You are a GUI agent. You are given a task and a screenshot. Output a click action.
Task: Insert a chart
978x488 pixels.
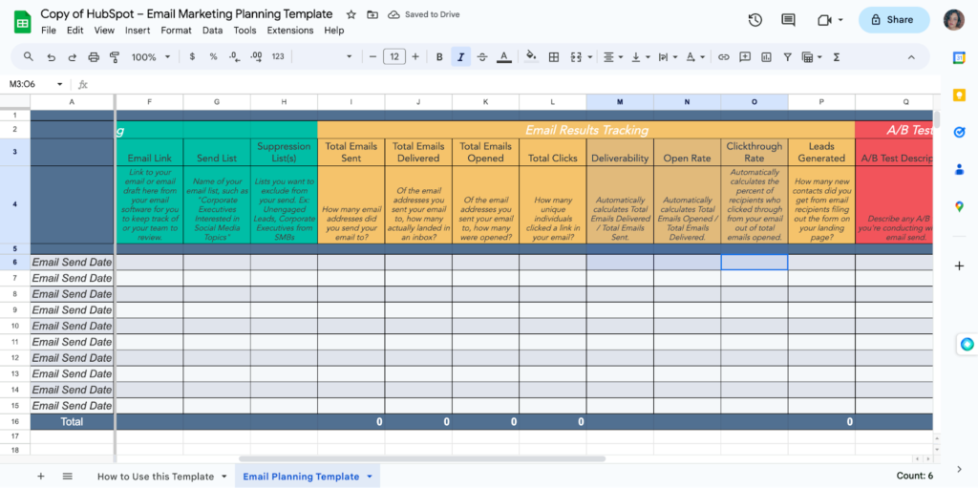pyautogui.click(x=767, y=56)
